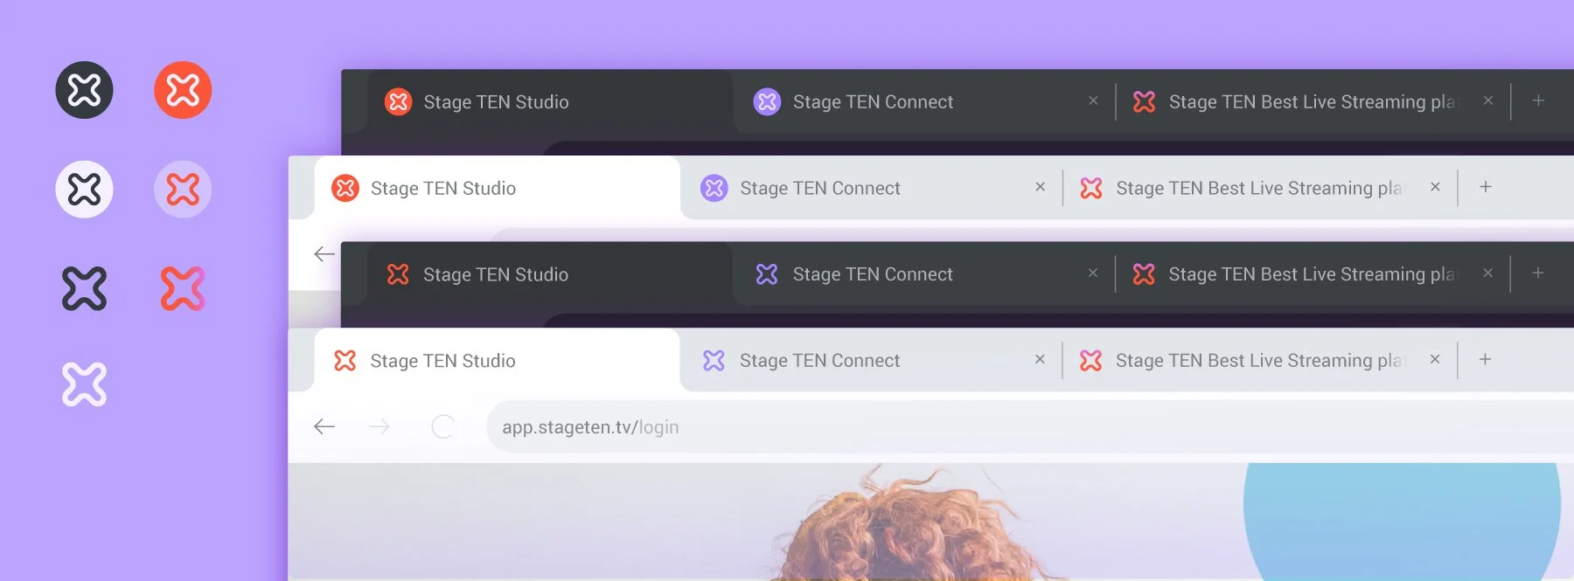Activate Stage TEN Connect tab in front light browser
Viewport: 1574px width, 581px height.
point(870,360)
